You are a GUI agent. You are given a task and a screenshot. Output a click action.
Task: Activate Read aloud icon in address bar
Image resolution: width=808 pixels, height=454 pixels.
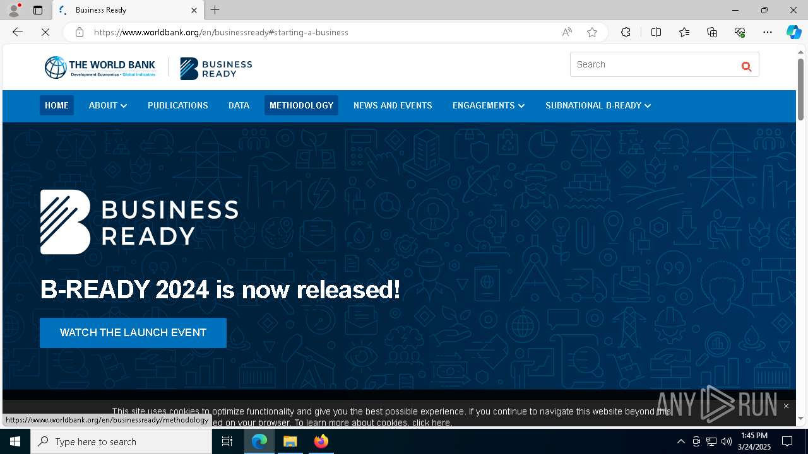[x=567, y=32]
